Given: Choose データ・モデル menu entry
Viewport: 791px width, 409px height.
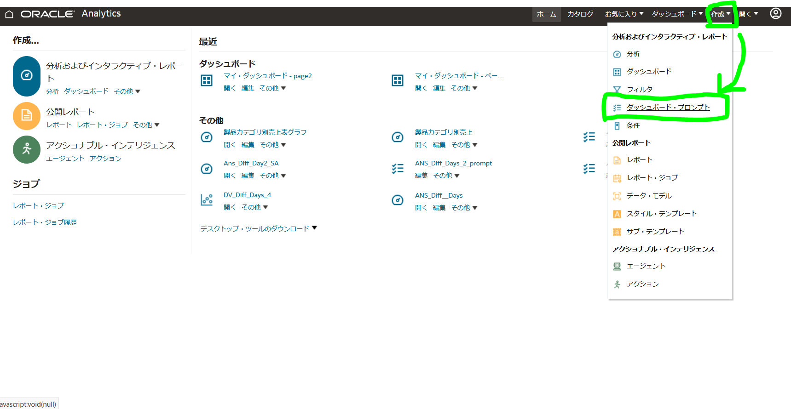Looking at the screenshot, I should [649, 196].
